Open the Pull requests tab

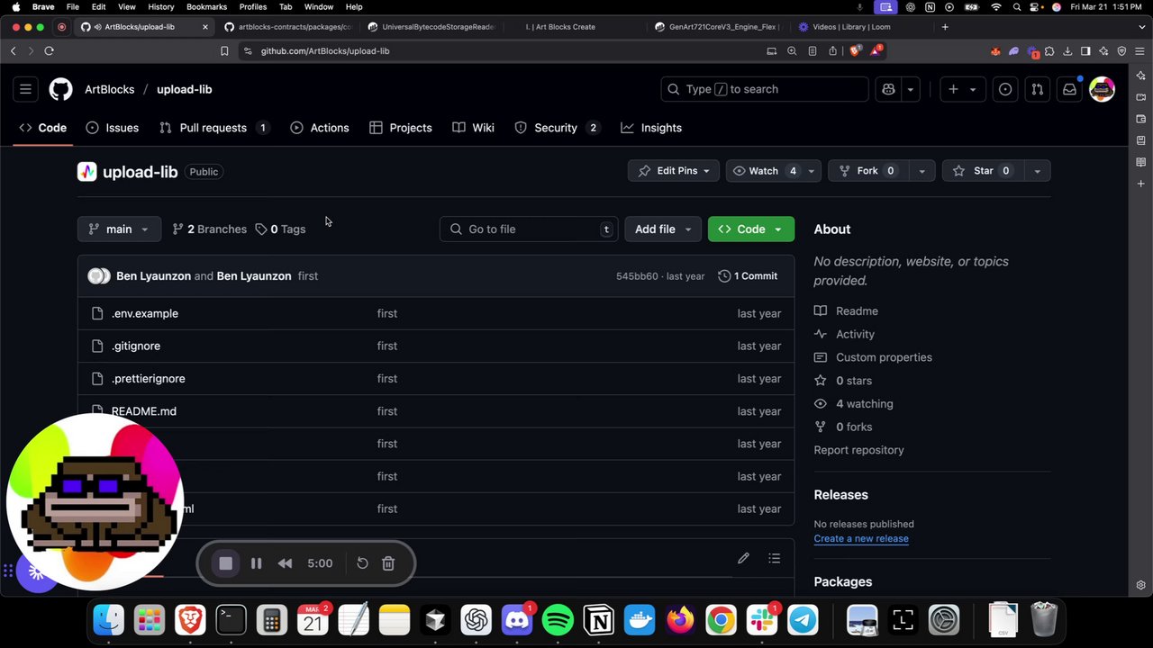(214, 128)
